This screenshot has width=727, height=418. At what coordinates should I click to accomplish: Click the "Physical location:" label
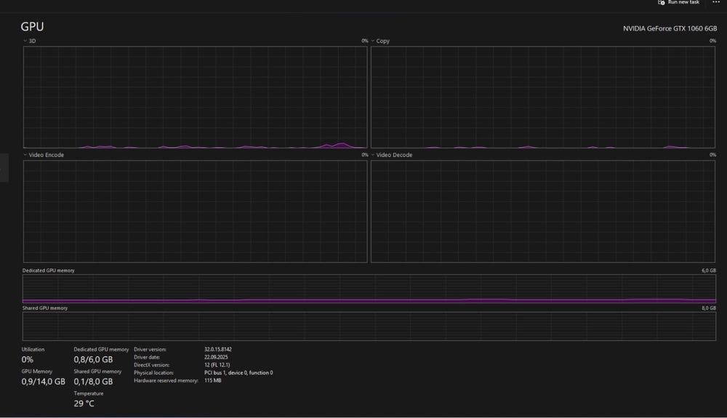tap(154, 373)
